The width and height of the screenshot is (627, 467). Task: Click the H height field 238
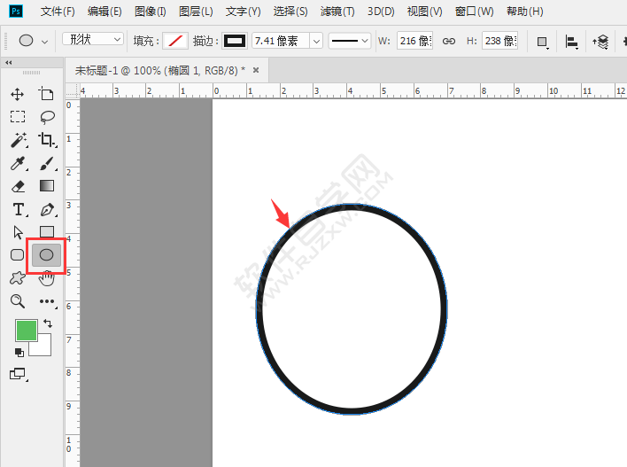click(500, 41)
